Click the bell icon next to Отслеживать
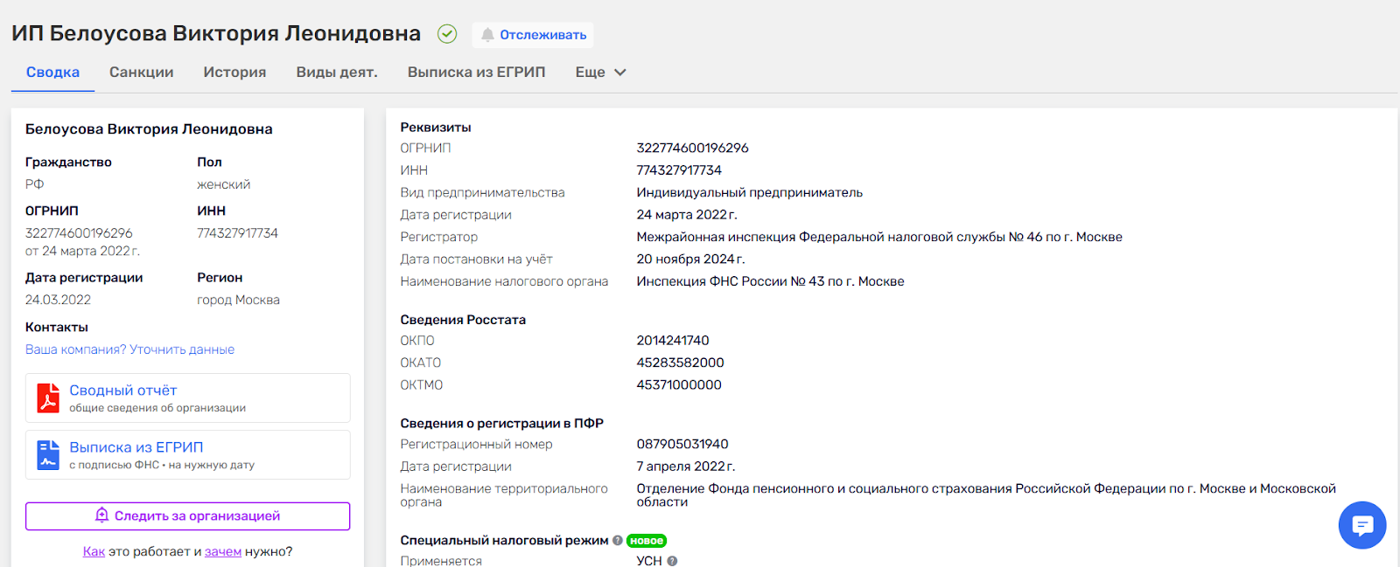 [x=487, y=35]
